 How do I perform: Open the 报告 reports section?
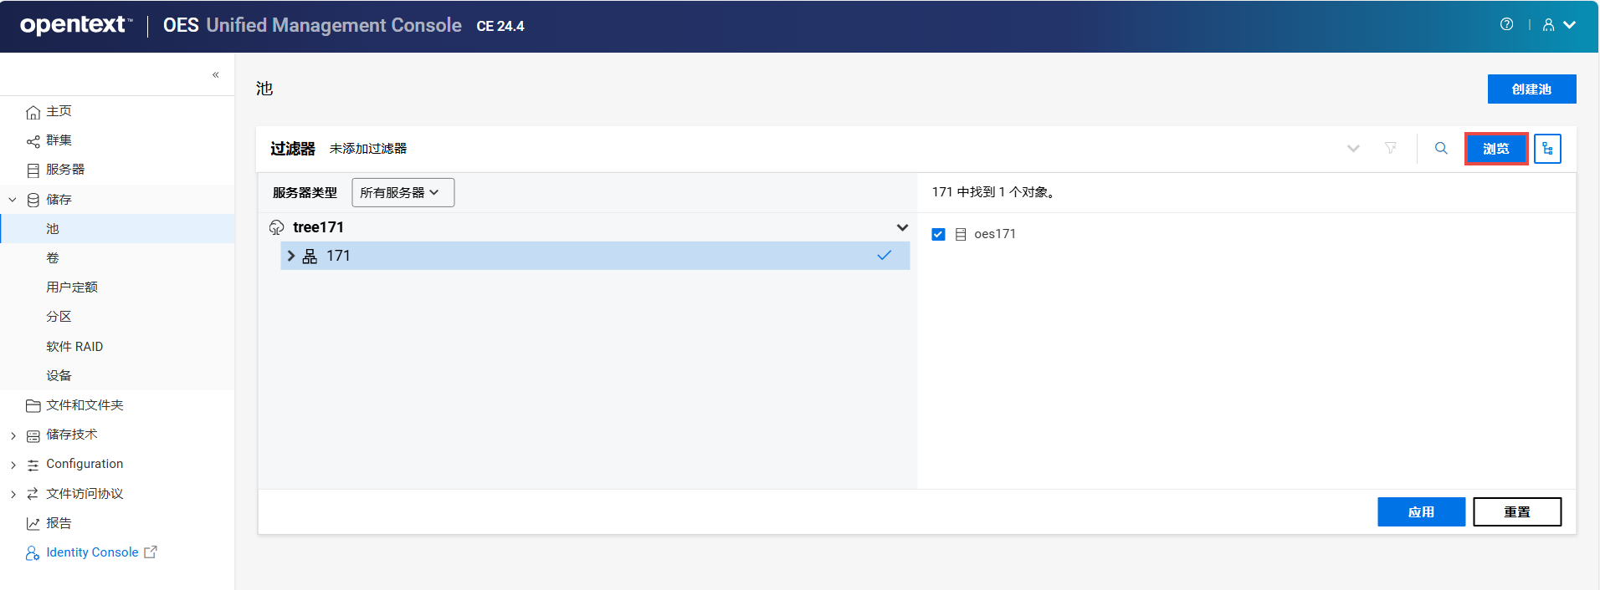point(59,523)
